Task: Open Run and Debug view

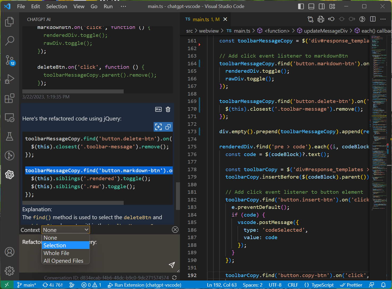Action: (10, 79)
